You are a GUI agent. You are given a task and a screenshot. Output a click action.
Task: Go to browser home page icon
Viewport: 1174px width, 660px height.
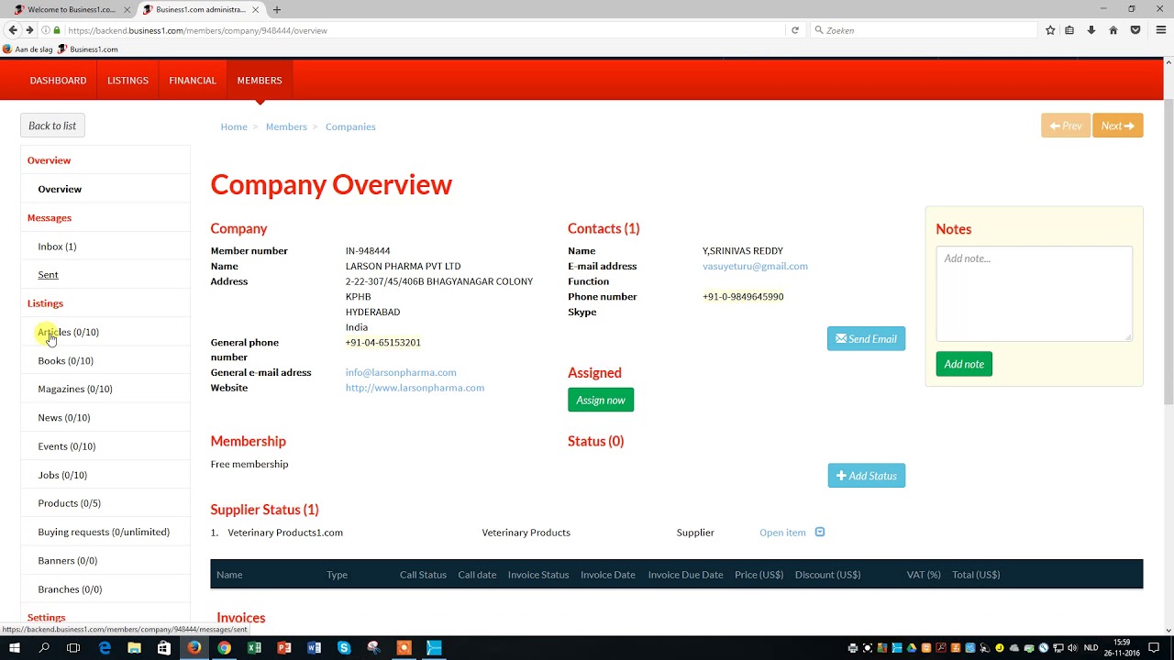click(1113, 30)
